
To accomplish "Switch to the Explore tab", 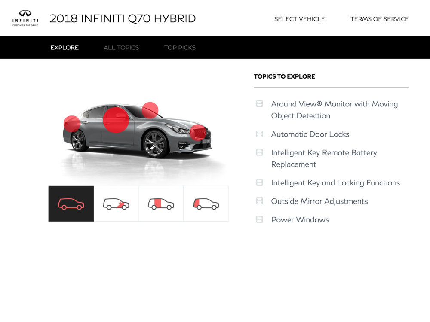I will coord(64,47).
